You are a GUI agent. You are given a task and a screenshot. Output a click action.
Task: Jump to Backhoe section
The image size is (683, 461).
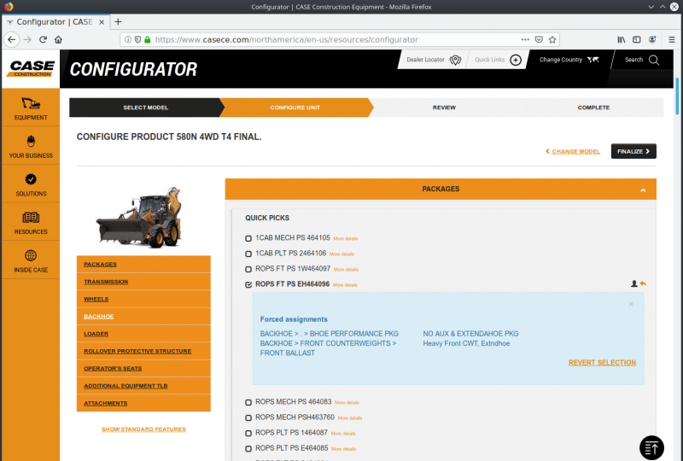pyautogui.click(x=98, y=317)
